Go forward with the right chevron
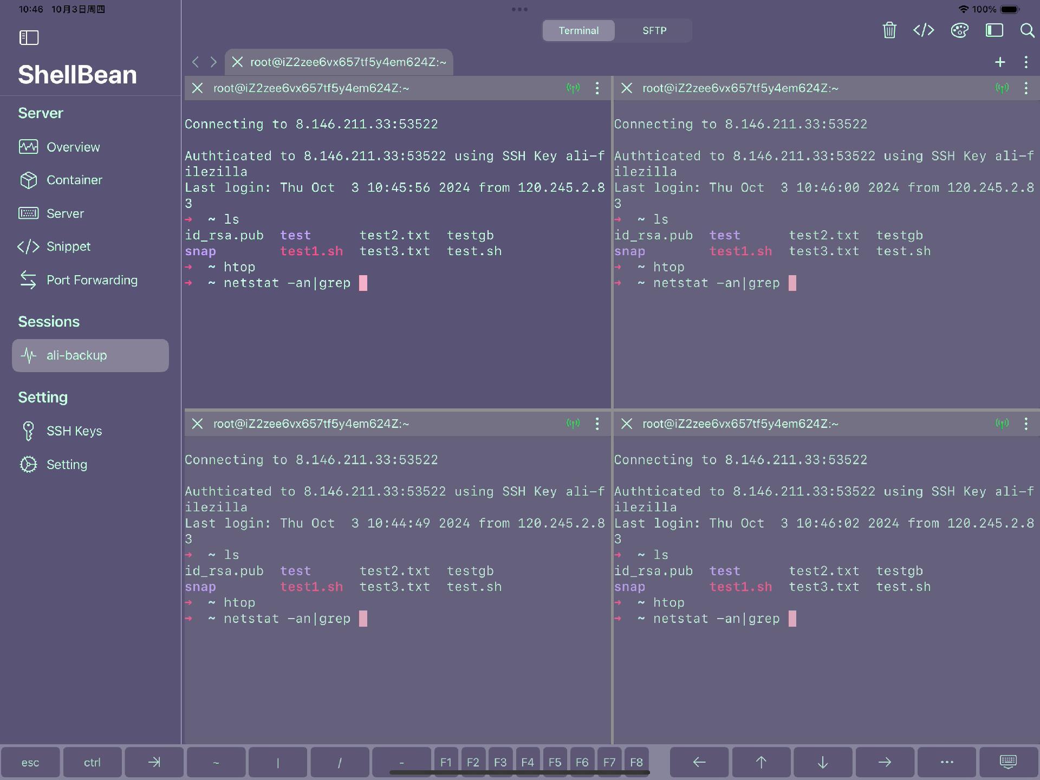This screenshot has width=1040, height=780. click(x=213, y=62)
